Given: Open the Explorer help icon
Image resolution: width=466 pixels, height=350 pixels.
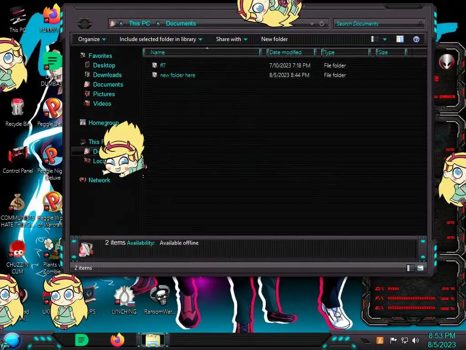Looking at the screenshot, I should (x=416, y=39).
